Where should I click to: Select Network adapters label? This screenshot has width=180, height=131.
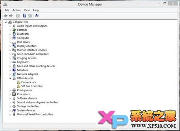(27, 74)
